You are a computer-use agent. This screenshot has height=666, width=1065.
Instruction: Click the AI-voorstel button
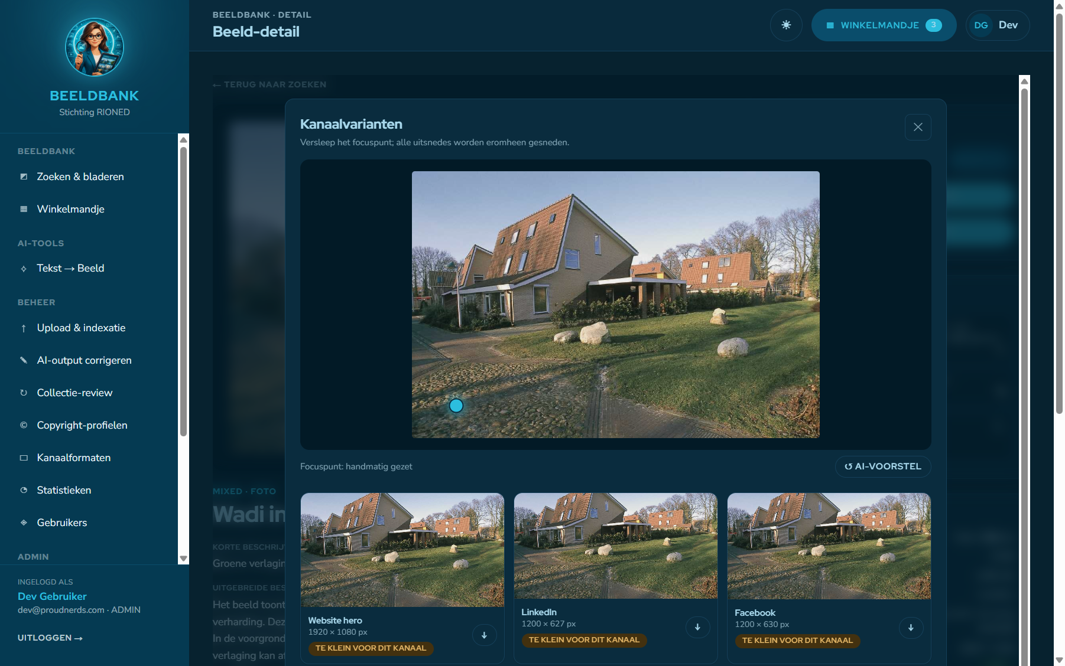[883, 466]
